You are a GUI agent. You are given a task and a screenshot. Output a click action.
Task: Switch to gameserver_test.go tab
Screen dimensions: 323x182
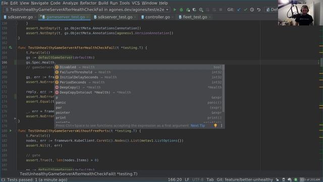[65, 17]
